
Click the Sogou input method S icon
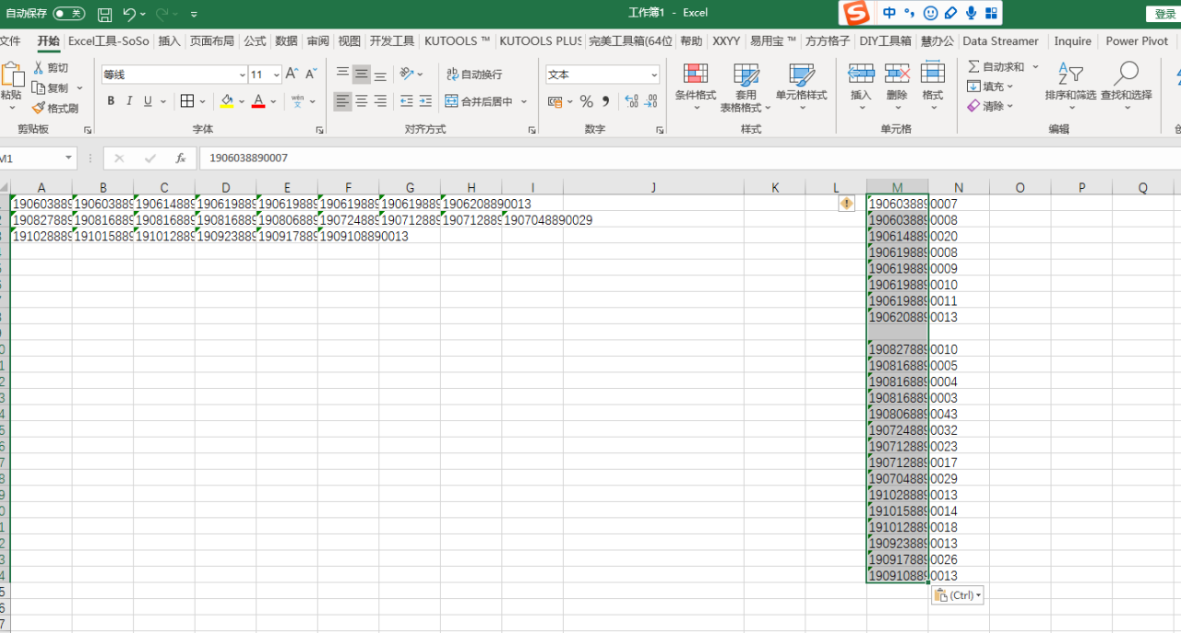coord(857,13)
